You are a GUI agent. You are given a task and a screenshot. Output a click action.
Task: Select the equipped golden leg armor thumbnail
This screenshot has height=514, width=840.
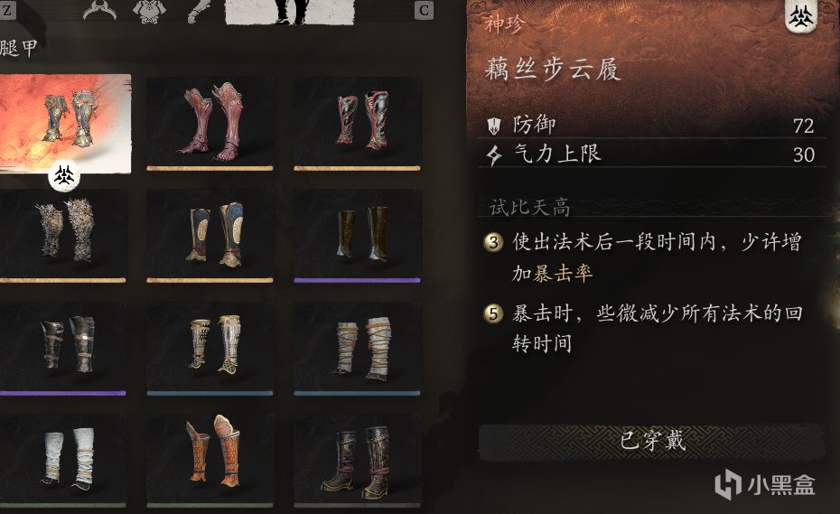point(65,124)
